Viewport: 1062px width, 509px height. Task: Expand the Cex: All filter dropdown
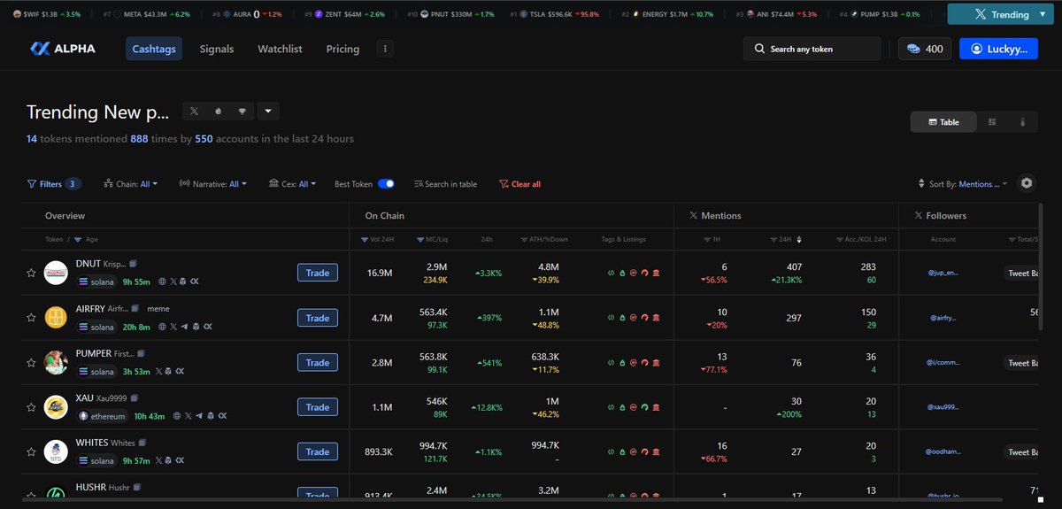pos(292,184)
